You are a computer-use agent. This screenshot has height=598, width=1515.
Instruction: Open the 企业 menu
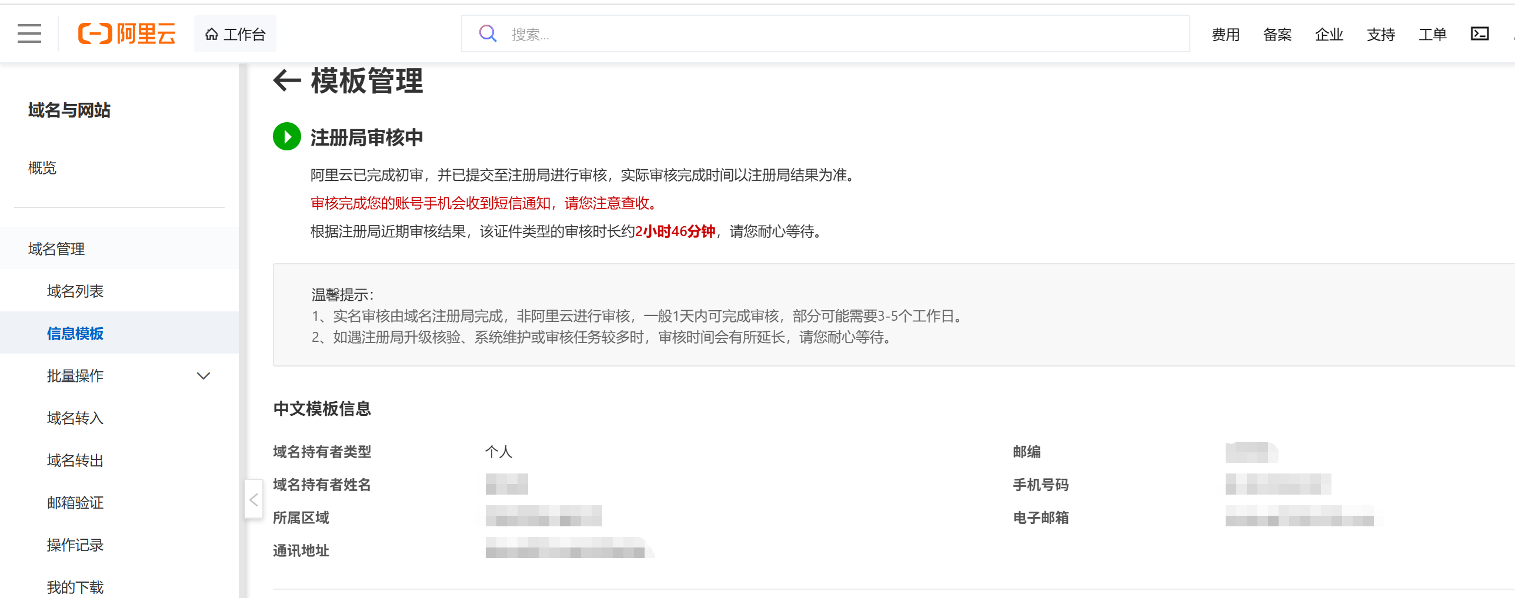[1329, 35]
